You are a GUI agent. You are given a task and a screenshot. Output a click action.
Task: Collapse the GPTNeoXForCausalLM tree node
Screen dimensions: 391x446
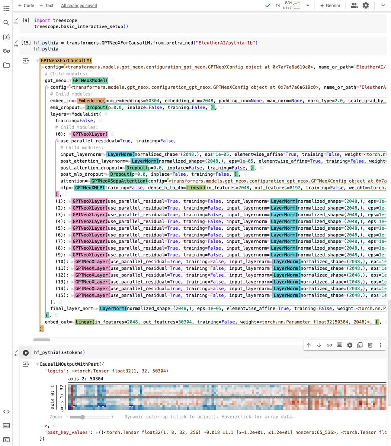point(37,60)
